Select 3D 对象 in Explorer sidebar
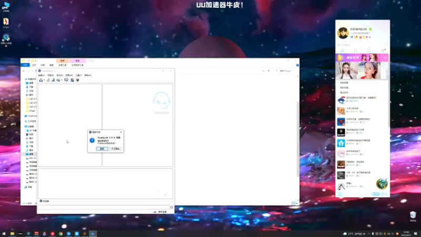The width and height of the screenshot is (421, 237). (31, 131)
